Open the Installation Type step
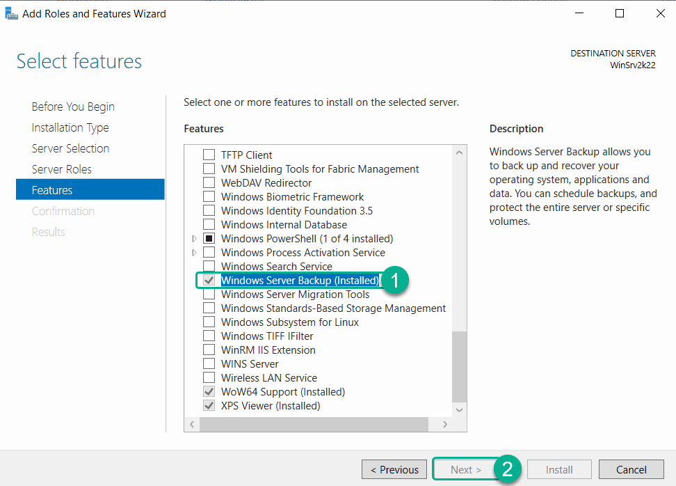 70,127
